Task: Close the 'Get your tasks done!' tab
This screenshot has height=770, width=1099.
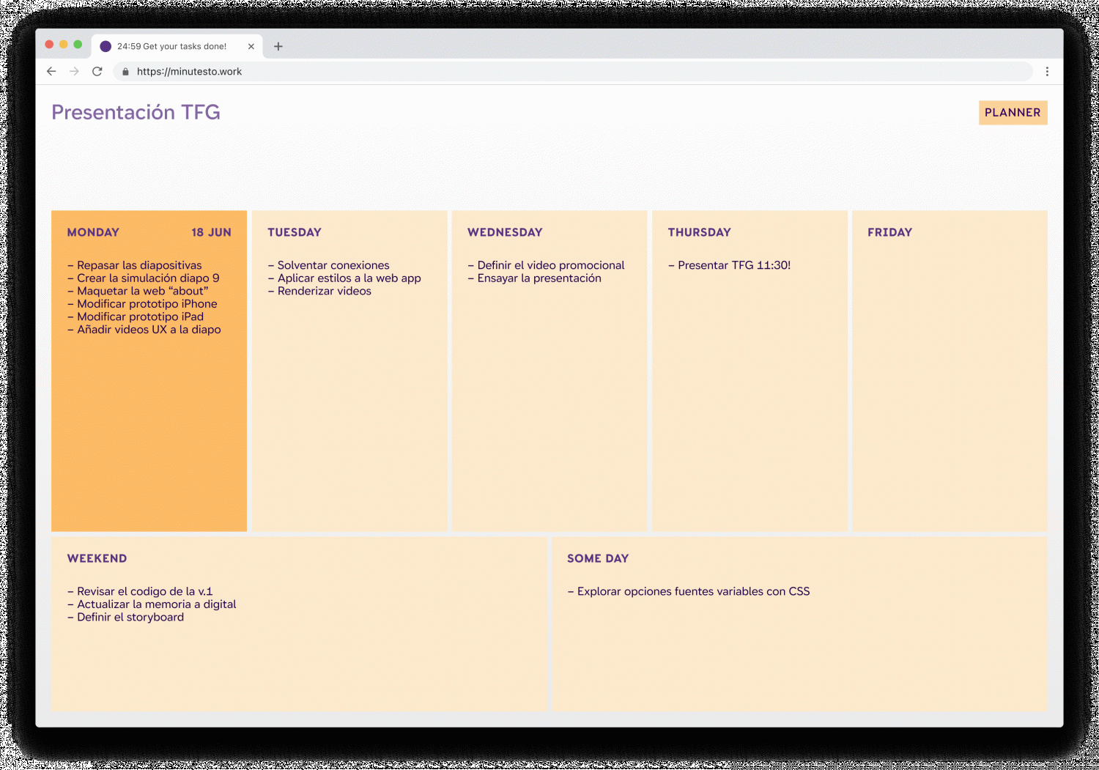Action: pyautogui.click(x=251, y=46)
